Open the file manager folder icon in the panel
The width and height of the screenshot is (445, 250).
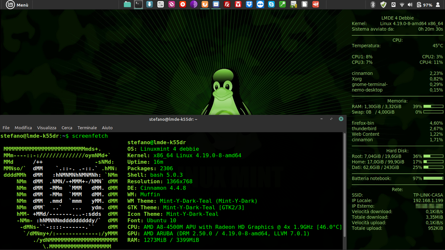[128, 5]
